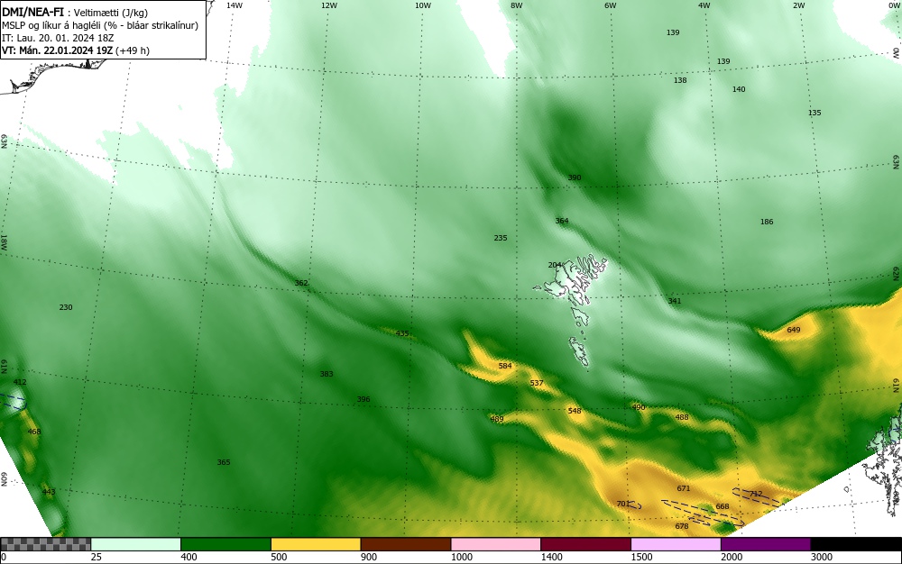Select the 'IT: Lau. 20. 01. 2024 18Z' line

pos(56,38)
